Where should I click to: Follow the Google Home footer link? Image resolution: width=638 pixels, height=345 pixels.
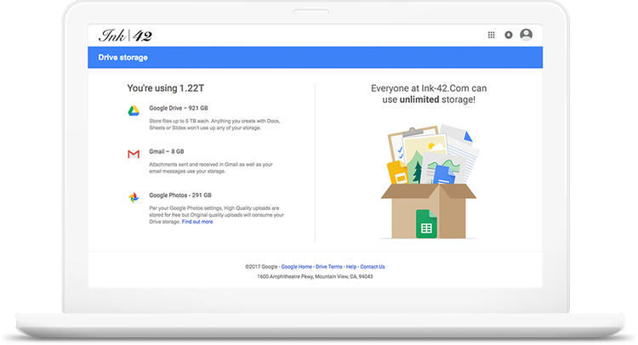tap(297, 267)
